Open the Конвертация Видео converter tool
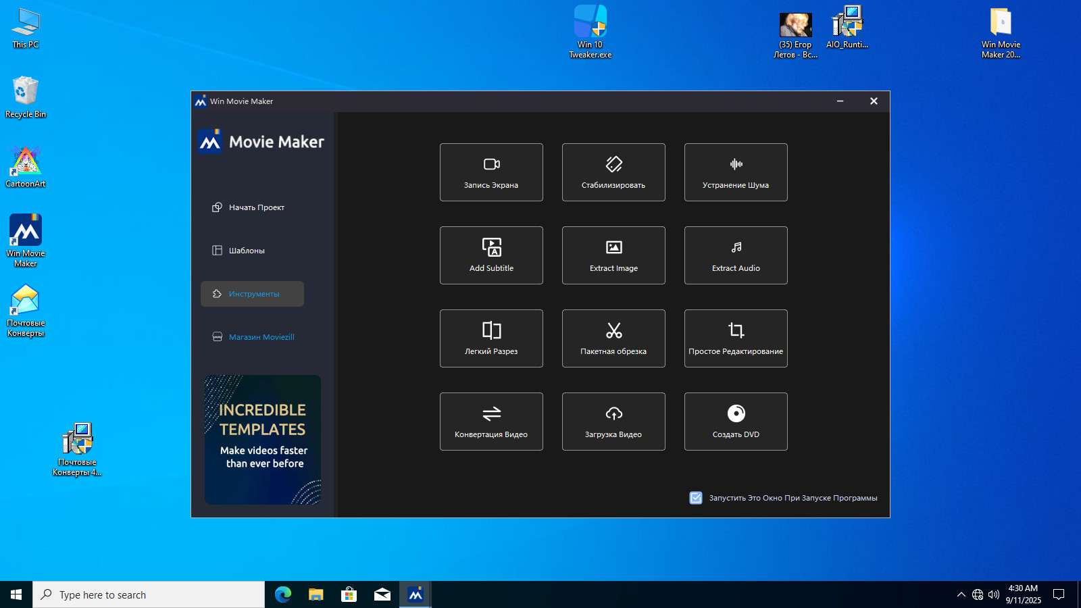 (x=491, y=422)
